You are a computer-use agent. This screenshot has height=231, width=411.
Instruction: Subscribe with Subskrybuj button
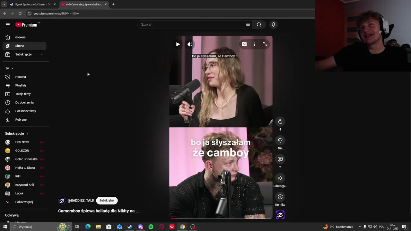(x=107, y=201)
